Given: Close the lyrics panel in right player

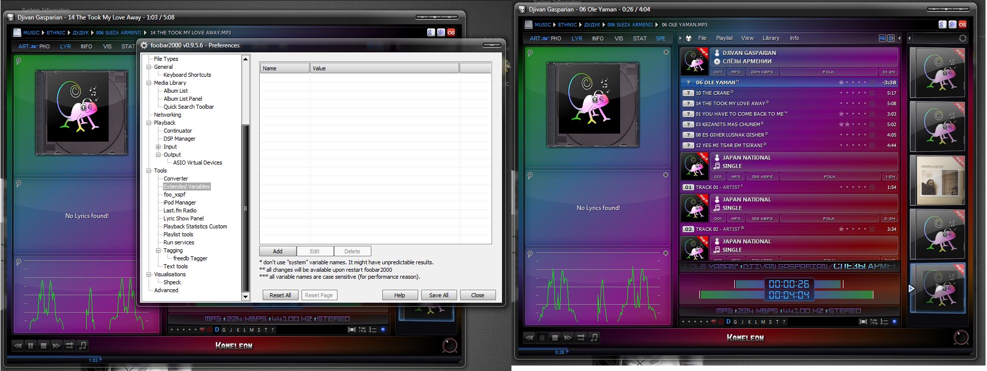Looking at the screenshot, I should click(666, 175).
